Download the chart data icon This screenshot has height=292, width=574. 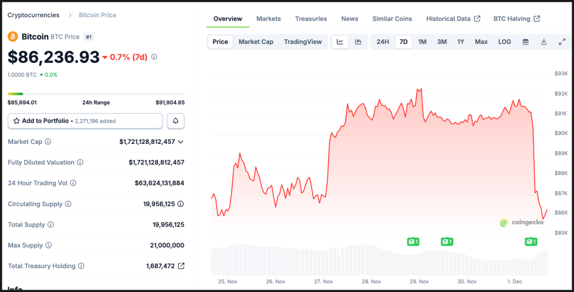pyautogui.click(x=544, y=42)
